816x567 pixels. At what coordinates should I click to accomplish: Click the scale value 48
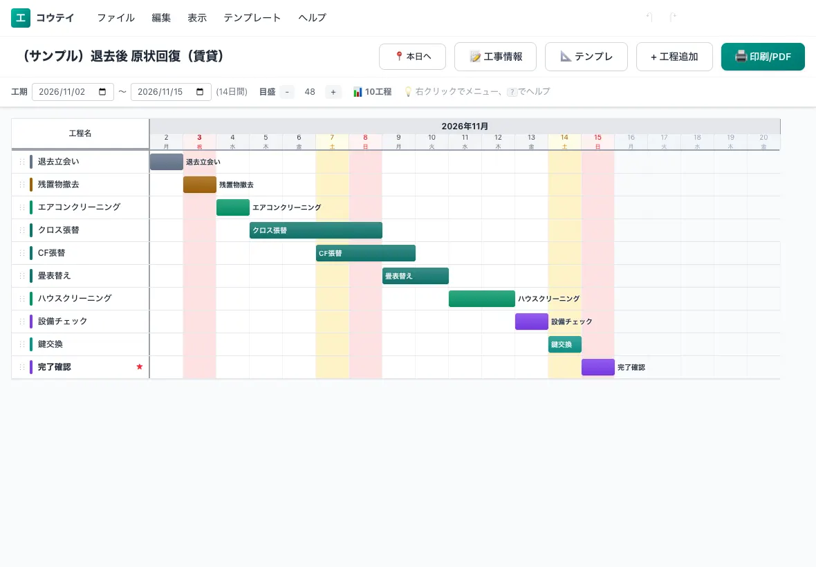(310, 92)
